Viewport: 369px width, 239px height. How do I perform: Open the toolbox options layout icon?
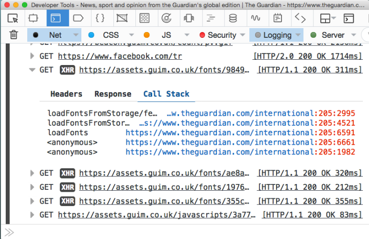click(325, 18)
